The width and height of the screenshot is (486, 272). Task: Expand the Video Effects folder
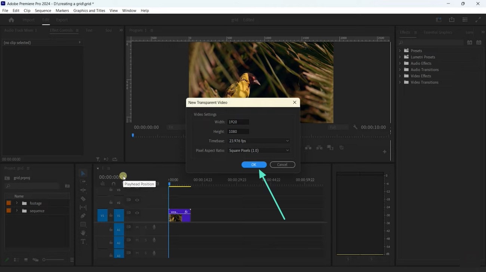pos(400,76)
